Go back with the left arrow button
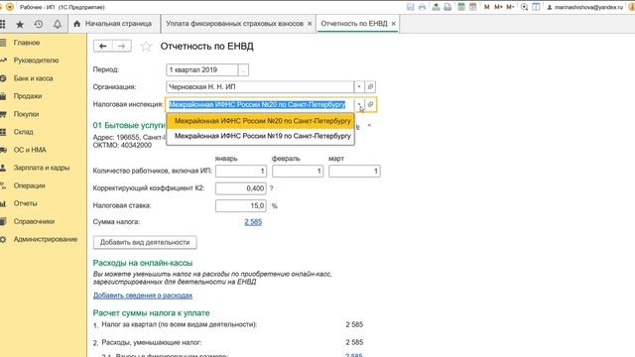Screen dimensions: 635x357 (103, 47)
